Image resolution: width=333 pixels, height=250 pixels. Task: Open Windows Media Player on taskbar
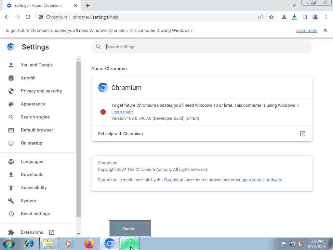pos(68,243)
